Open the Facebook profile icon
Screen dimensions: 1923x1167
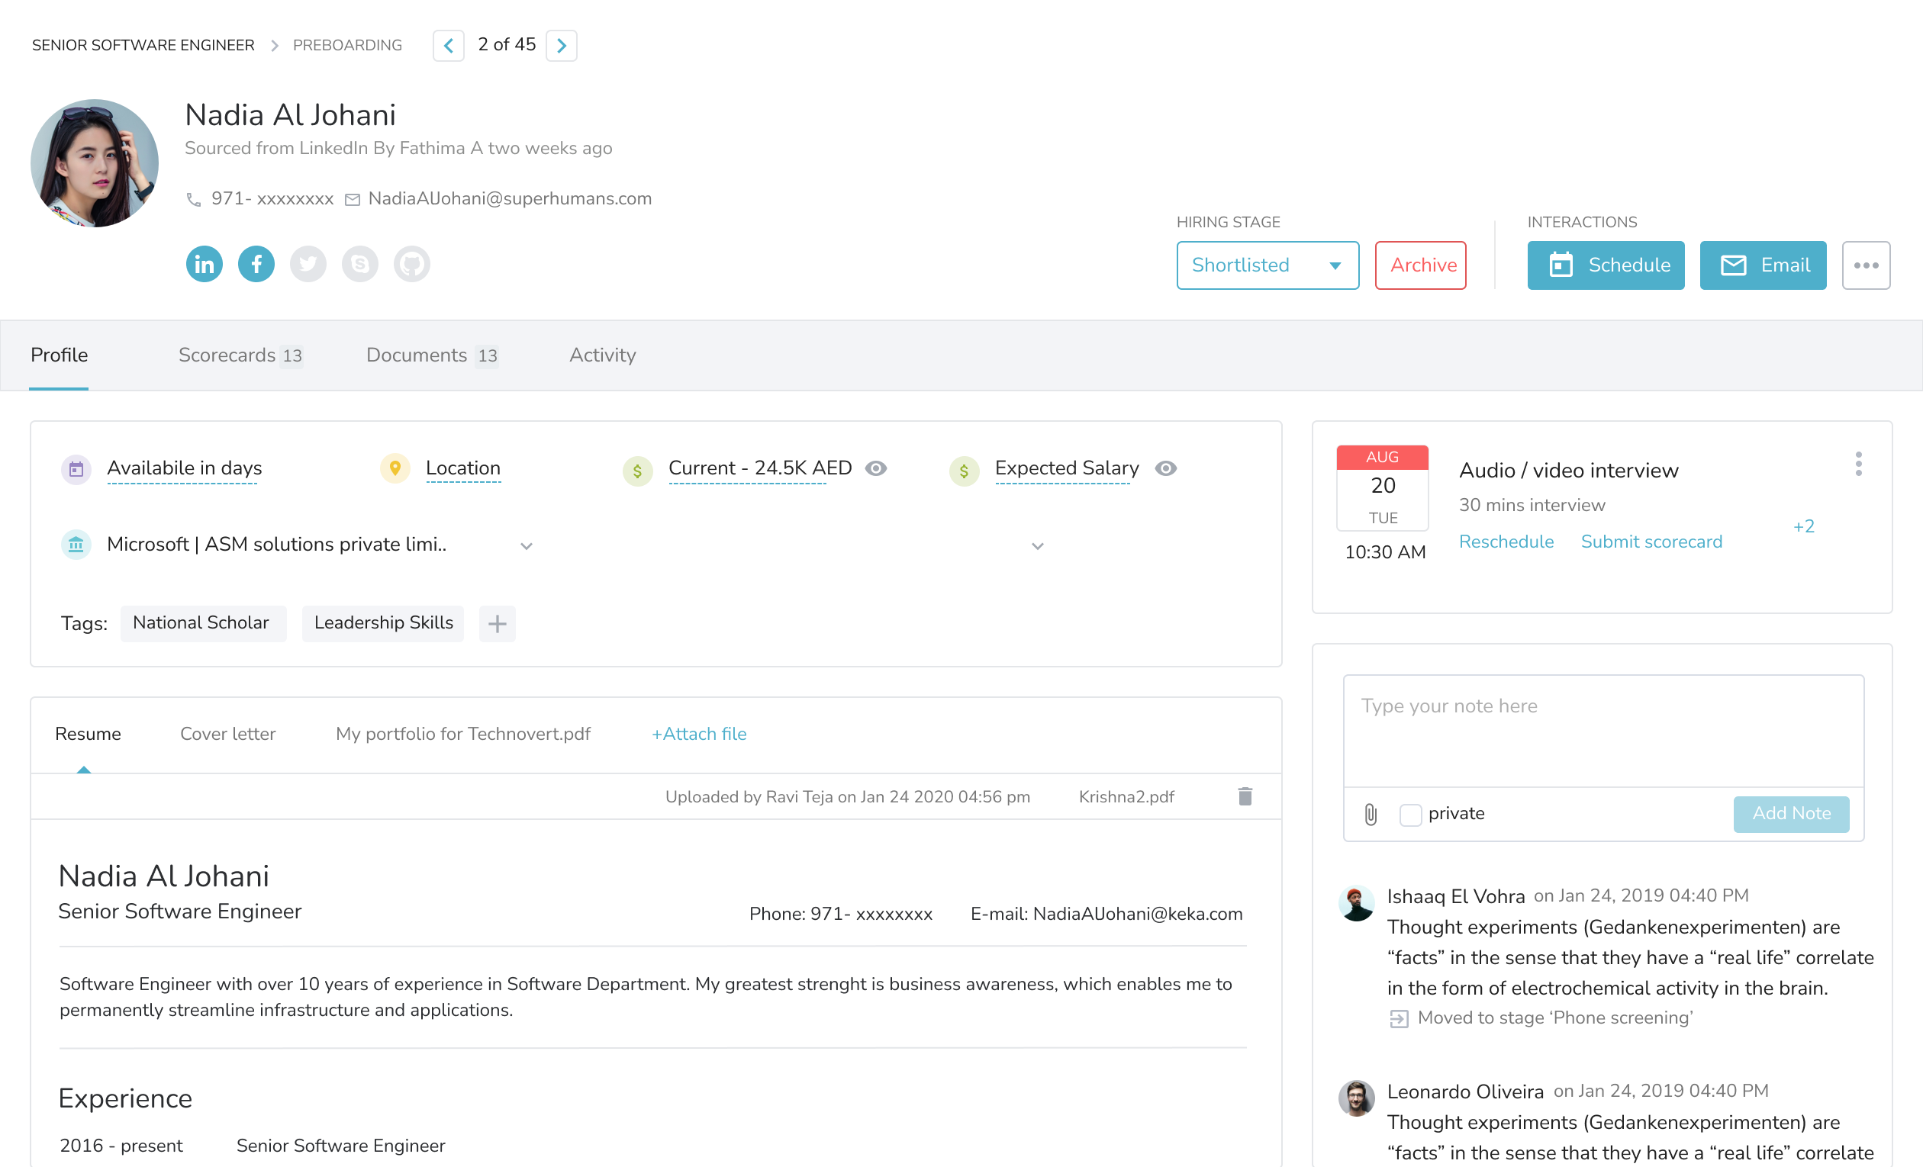(x=256, y=264)
